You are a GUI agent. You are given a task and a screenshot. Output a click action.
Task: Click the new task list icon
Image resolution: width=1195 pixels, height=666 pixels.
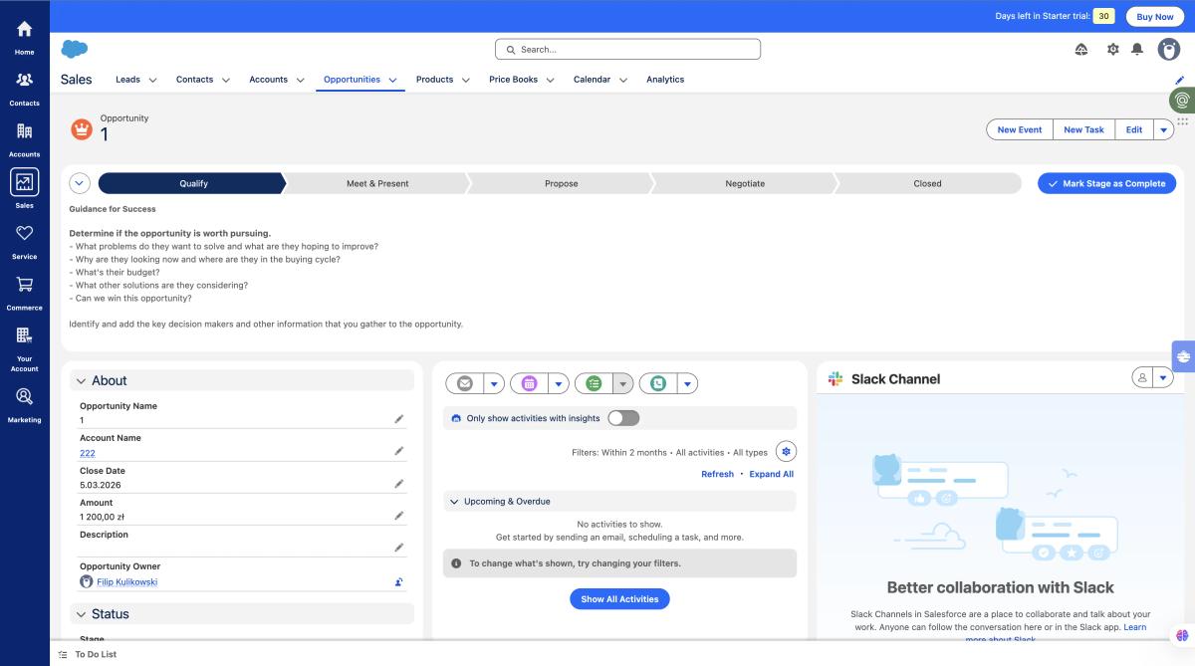coord(594,383)
